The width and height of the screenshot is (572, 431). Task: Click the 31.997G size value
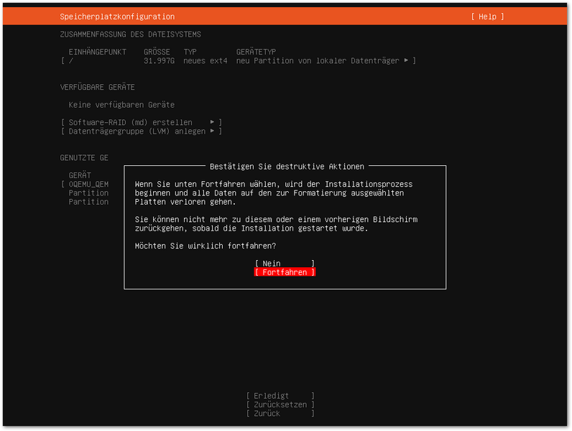159,60
